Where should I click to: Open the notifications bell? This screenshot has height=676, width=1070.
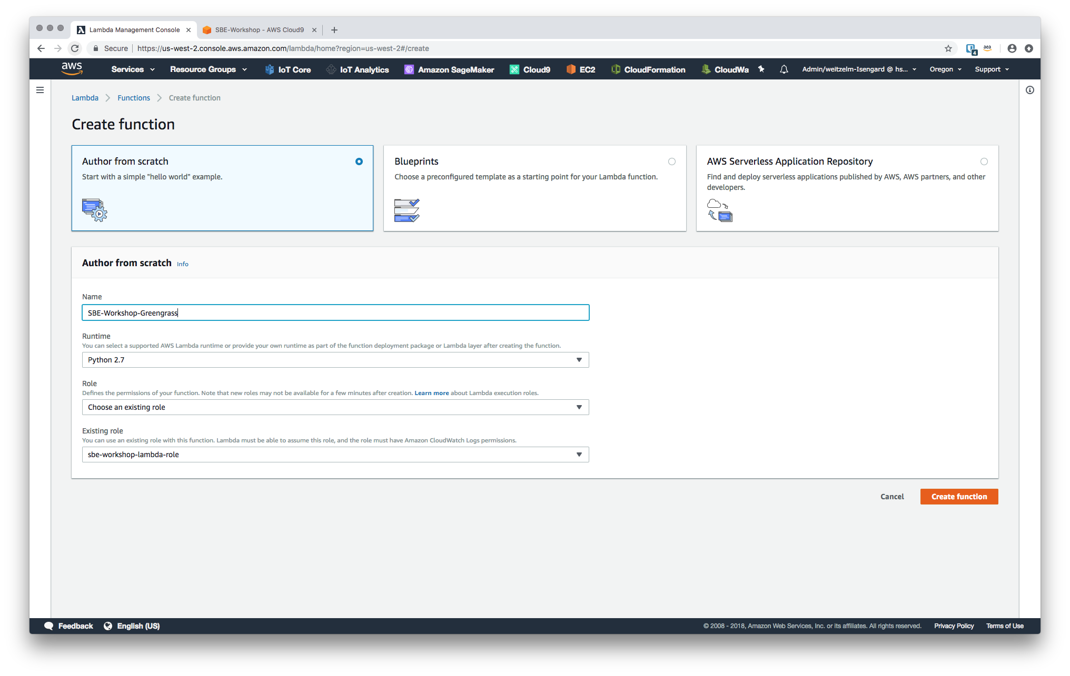pos(784,69)
